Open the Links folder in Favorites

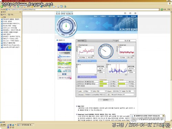(3, 17)
